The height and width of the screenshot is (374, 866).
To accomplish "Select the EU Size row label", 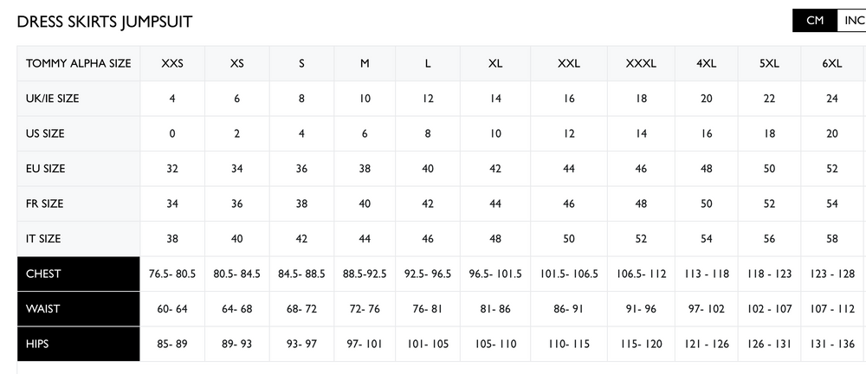I will 46,168.
